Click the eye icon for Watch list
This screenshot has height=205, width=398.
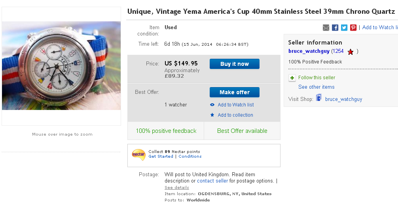[x=212, y=105]
